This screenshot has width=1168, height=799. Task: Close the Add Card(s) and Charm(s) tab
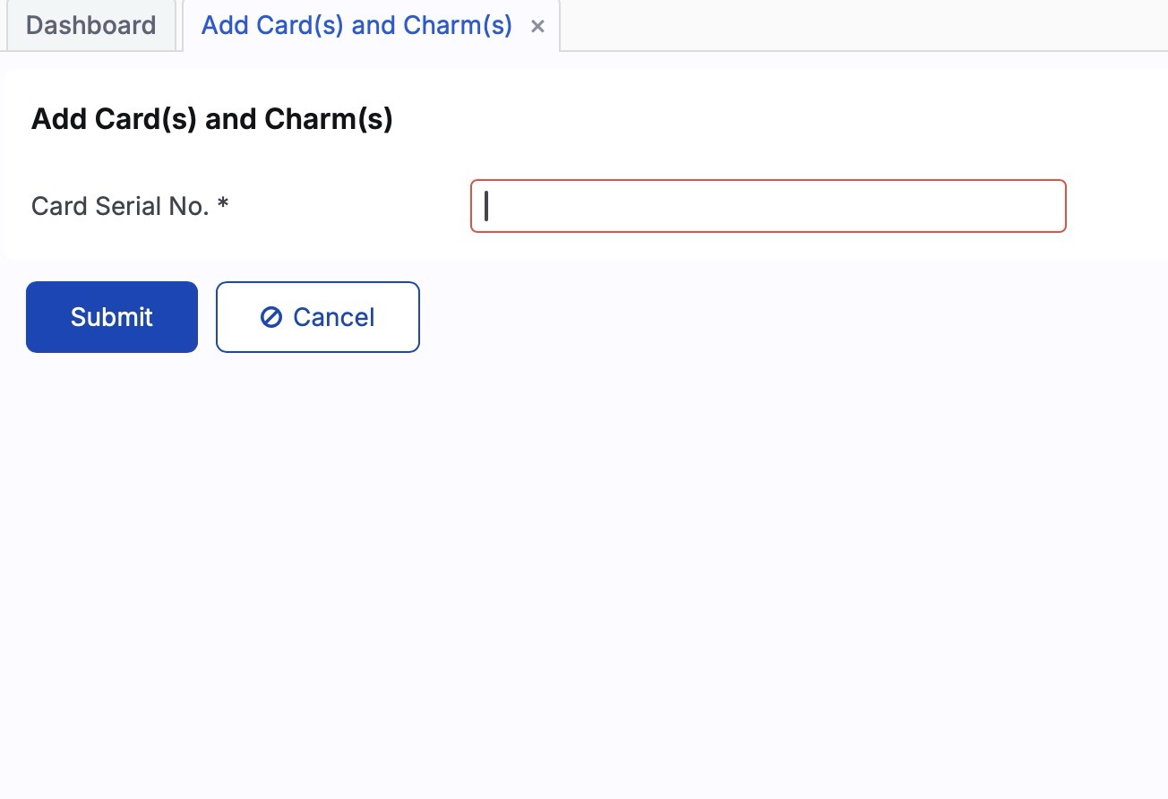click(x=537, y=27)
